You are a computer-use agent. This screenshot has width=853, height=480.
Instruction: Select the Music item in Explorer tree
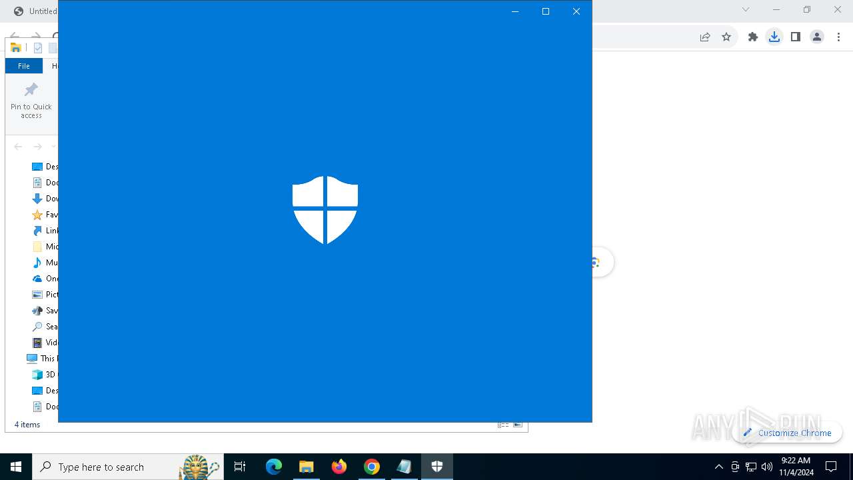45,263
